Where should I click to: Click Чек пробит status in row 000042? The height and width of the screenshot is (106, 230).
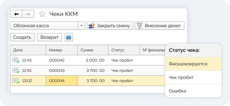click(x=122, y=60)
